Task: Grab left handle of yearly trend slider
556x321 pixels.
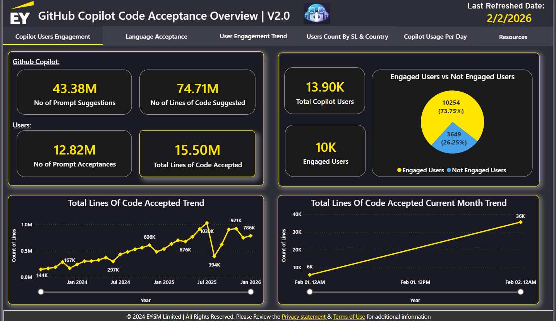Action: 41,292
